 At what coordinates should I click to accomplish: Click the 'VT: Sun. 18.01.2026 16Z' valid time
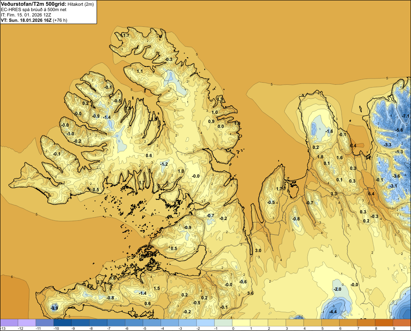(26, 20)
